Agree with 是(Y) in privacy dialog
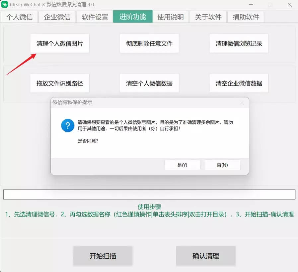Screen dimensions: 298x272 tap(182, 165)
